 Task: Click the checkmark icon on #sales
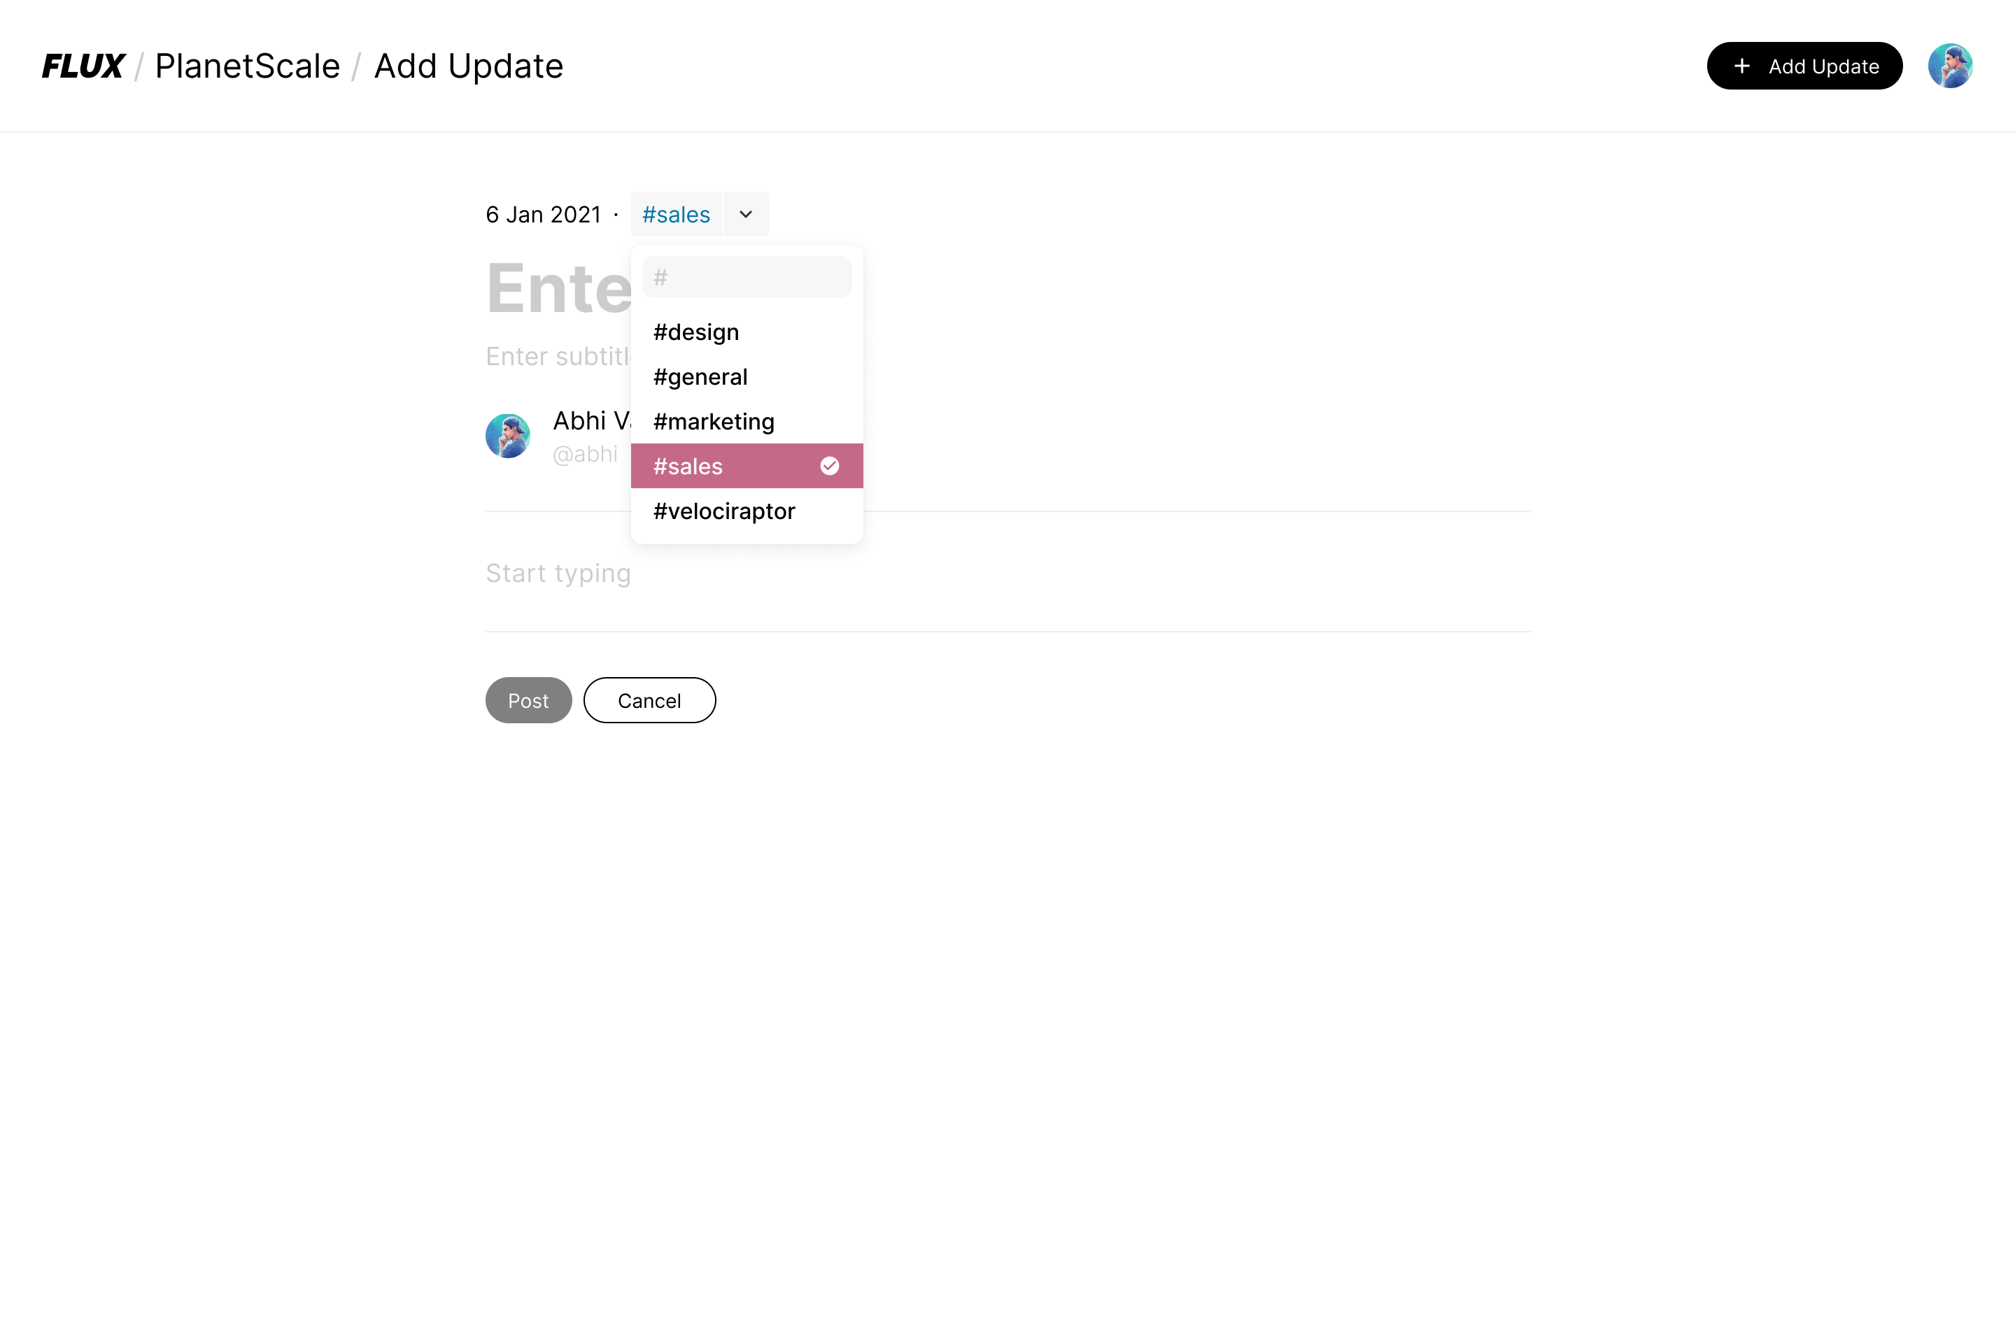point(829,466)
